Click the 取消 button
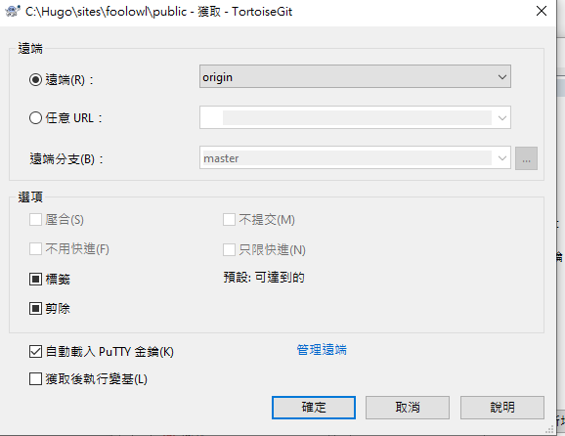The height and width of the screenshot is (436, 565). [x=408, y=408]
